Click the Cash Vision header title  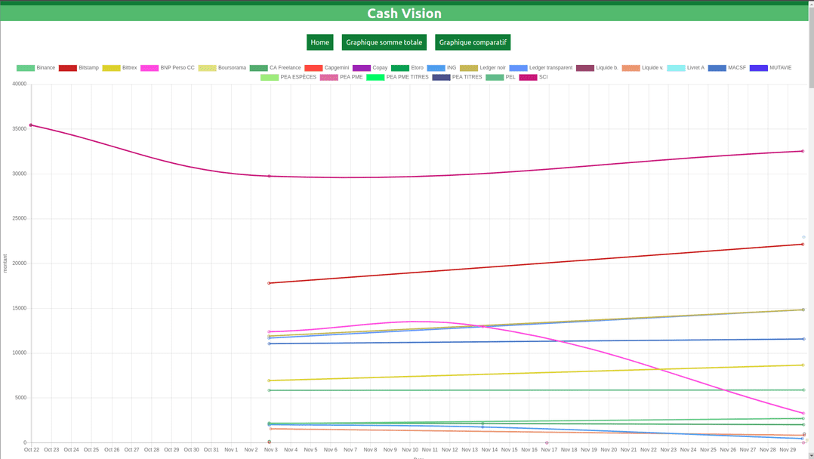coord(405,14)
